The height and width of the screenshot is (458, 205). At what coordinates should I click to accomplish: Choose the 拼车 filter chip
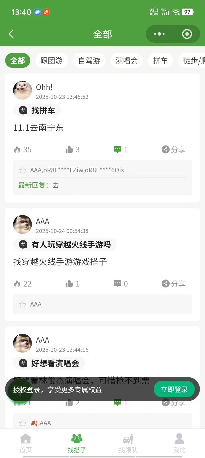pyautogui.click(x=161, y=60)
